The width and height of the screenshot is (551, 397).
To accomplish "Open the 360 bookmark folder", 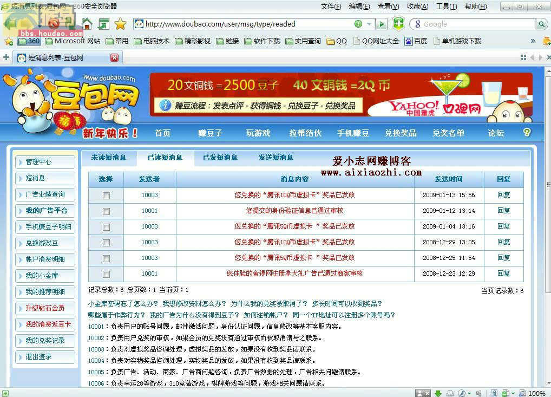I will point(30,41).
